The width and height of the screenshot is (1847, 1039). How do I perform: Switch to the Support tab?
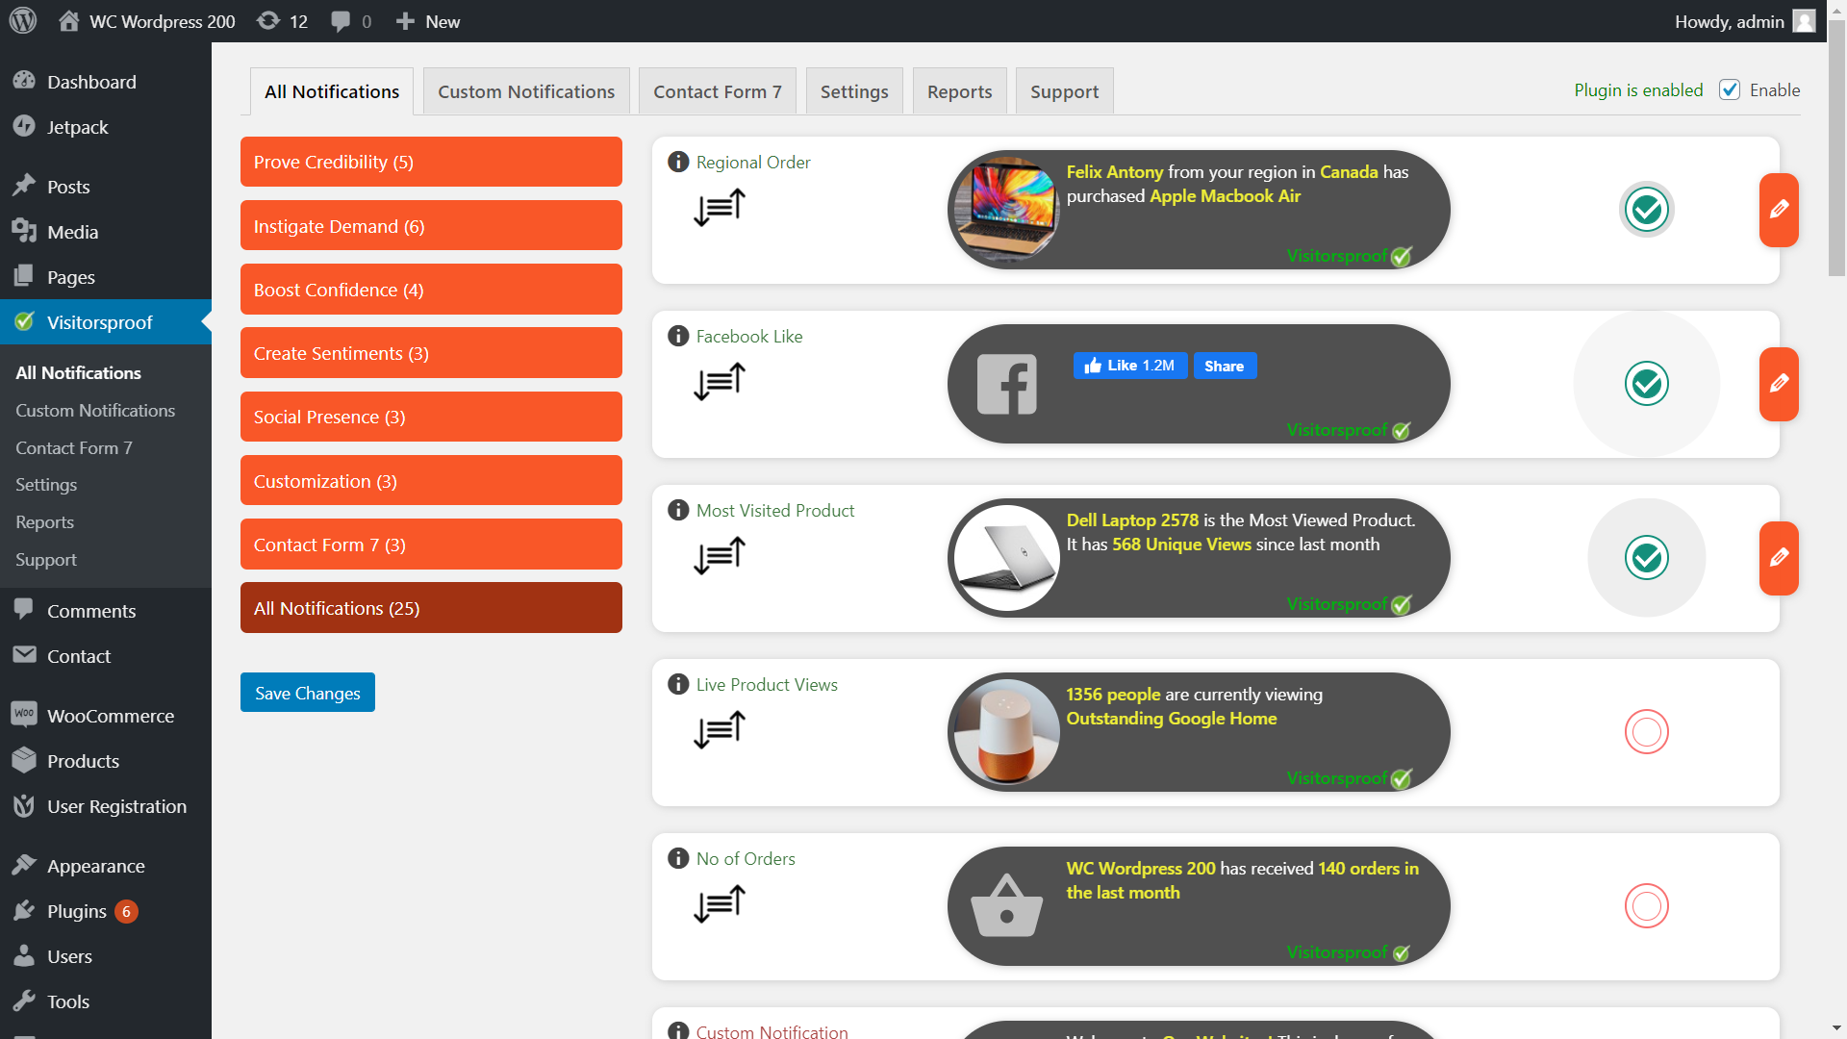pyautogui.click(x=1064, y=91)
